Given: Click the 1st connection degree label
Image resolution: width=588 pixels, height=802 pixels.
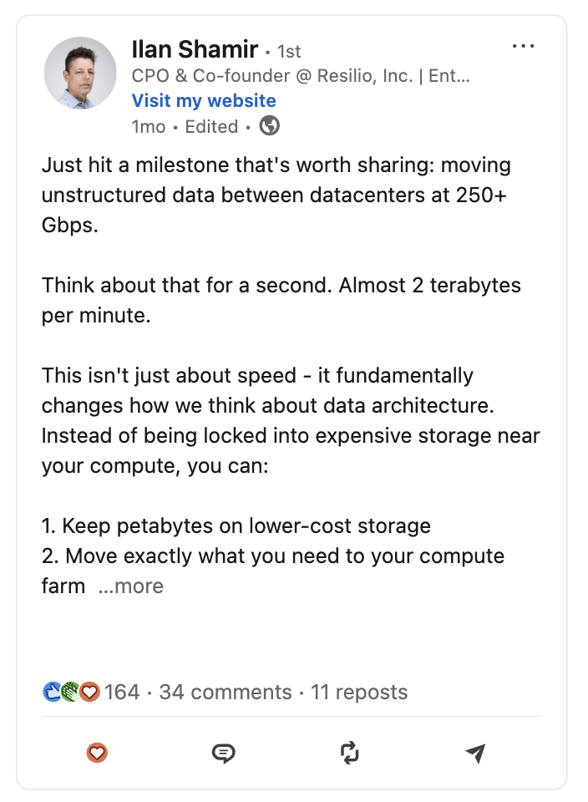Looking at the screenshot, I should 289,52.
